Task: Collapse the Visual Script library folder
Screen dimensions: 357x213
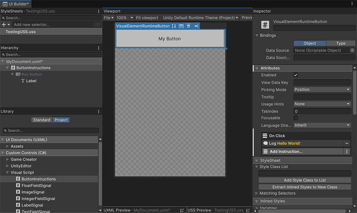Action: tap(7, 173)
